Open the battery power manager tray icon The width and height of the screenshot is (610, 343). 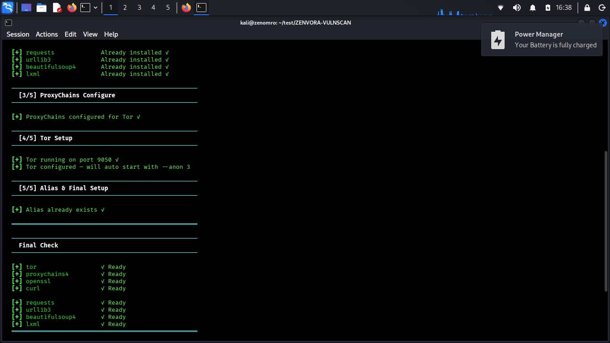pyautogui.click(x=548, y=8)
